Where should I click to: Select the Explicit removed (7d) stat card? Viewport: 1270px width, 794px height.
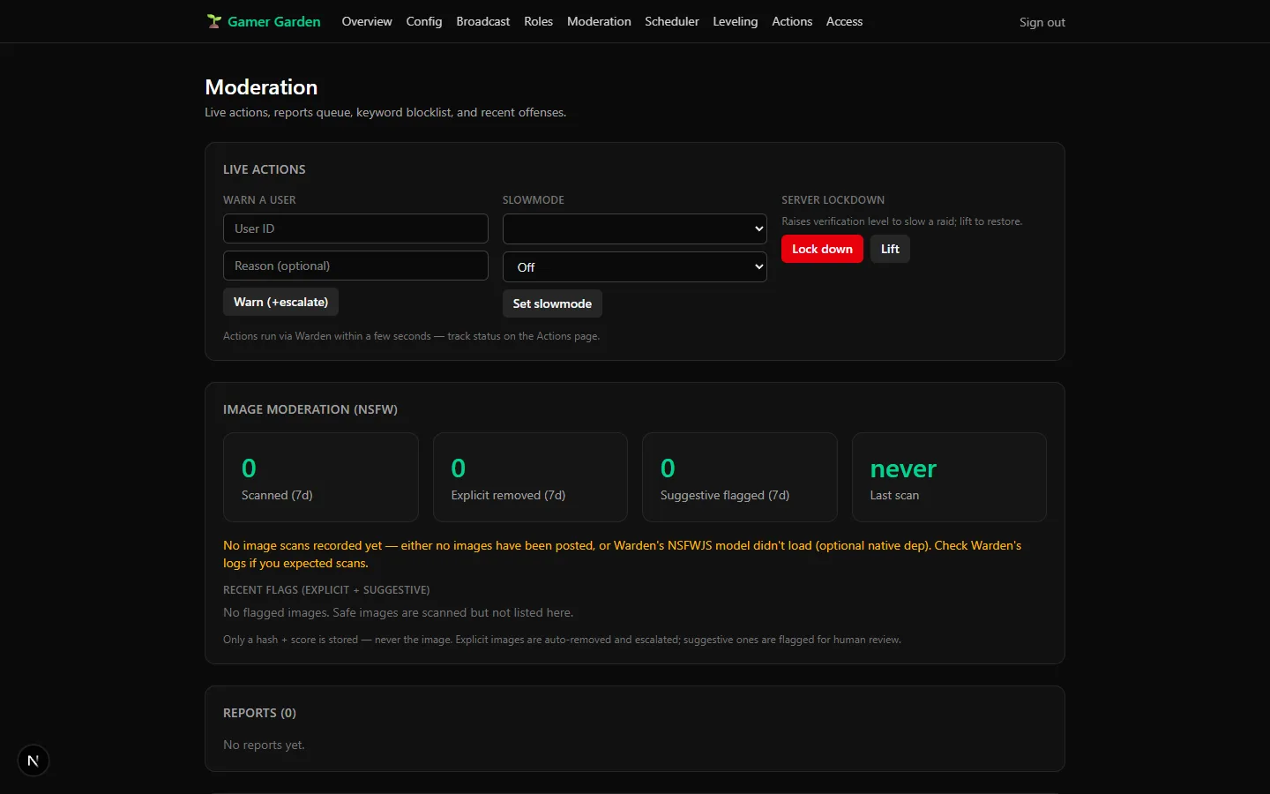point(530,477)
